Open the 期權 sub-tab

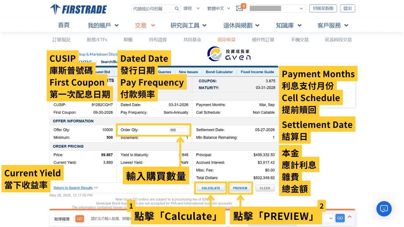[x=128, y=40]
